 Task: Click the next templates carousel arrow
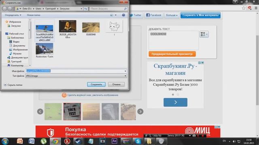(140, 112)
